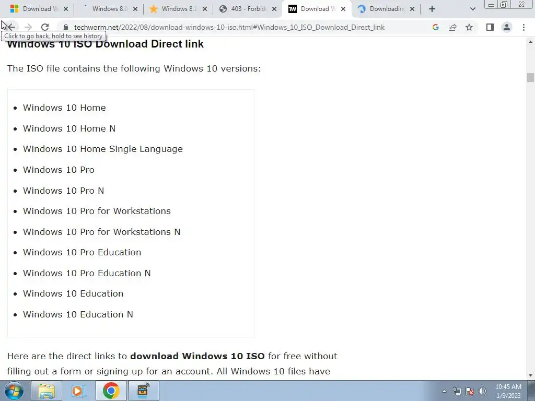This screenshot has width=535, height=401.
Task: Click the Google icon in address bar
Action: pos(435,27)
